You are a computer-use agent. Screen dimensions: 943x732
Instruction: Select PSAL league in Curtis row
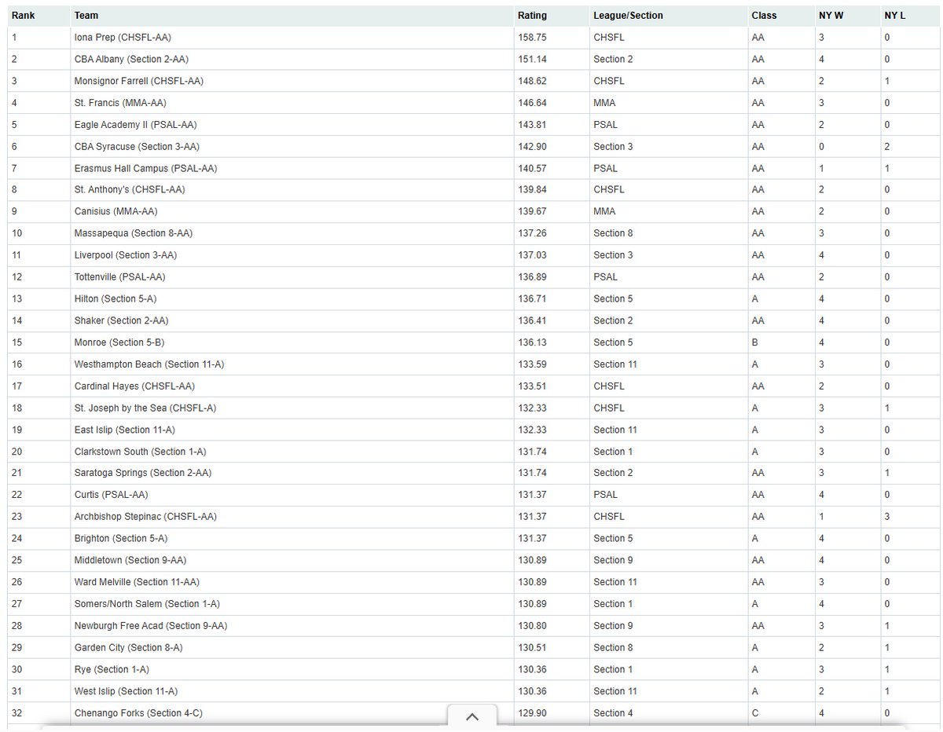(605, 495)
